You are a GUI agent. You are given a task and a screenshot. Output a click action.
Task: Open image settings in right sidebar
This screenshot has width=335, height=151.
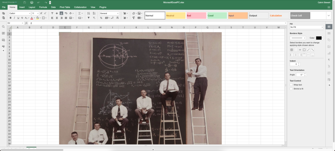click(x=329, y=46)
